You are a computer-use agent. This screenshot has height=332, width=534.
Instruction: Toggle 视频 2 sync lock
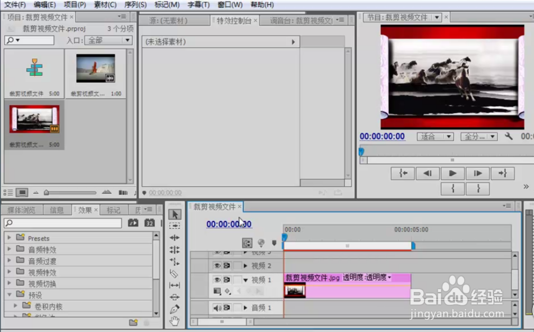click(227, 266)
